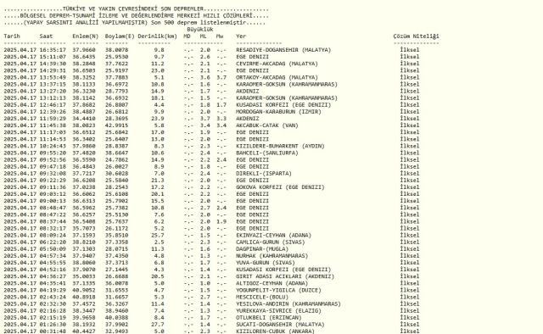This screenshot has width=543, height=334.
Task: Select place GOKOVA KORFEZI (EGE DENIZI)
Action: [280, 187]
